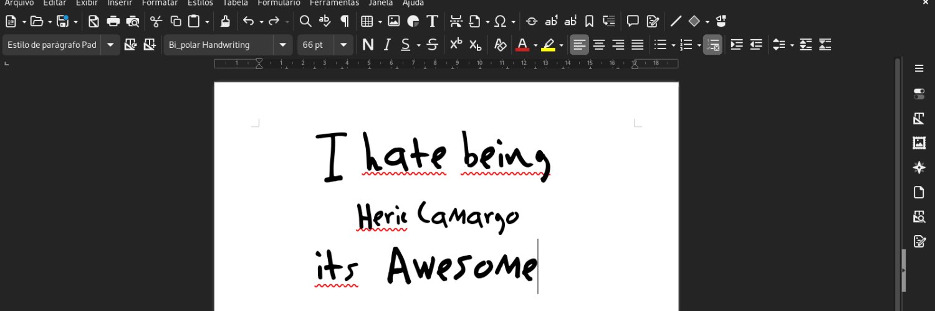The height and width of the screenshot is (311, 935).
Task: Clear direct formatting eraser icon
Action: point(499,45)
